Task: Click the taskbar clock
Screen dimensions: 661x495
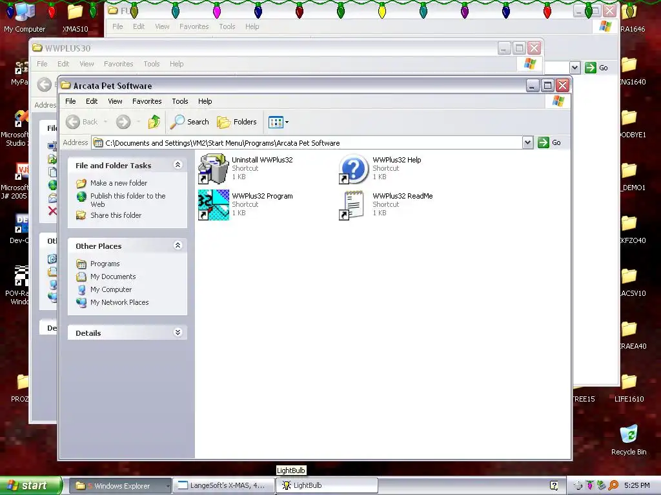Action: click(x=637, y=486)
